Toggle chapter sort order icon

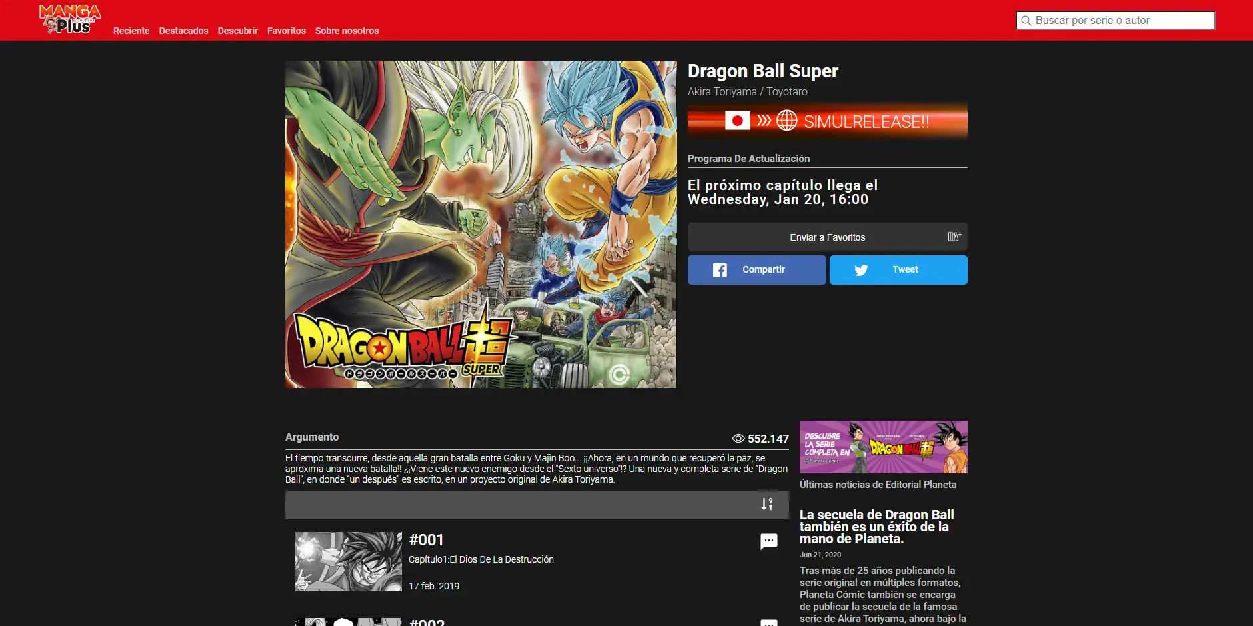pos(767,504)
